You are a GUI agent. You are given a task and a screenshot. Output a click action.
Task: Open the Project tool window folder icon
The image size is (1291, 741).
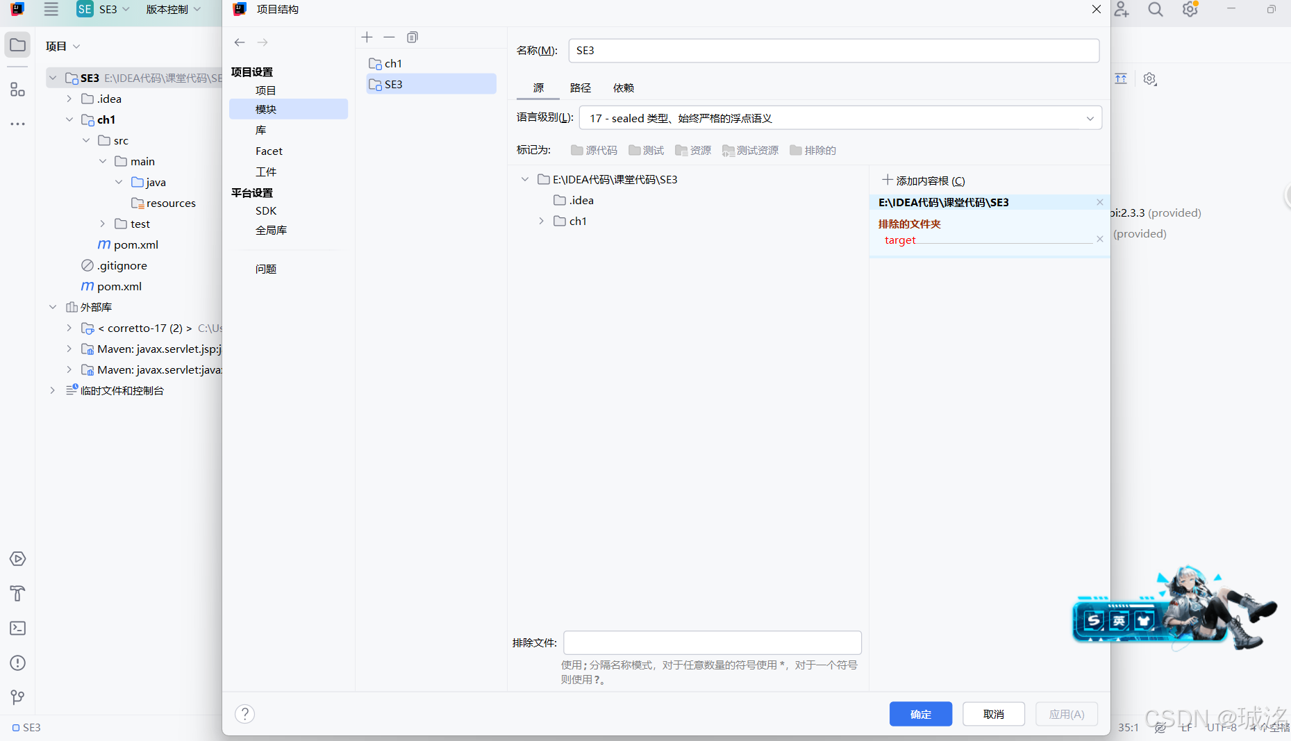tap(17, 45)
